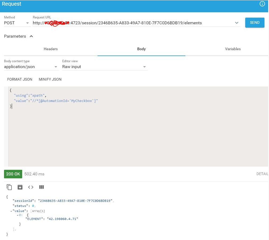Select the Body tab
The width and height of the screenshot is (269, 240).
point(141,49)
